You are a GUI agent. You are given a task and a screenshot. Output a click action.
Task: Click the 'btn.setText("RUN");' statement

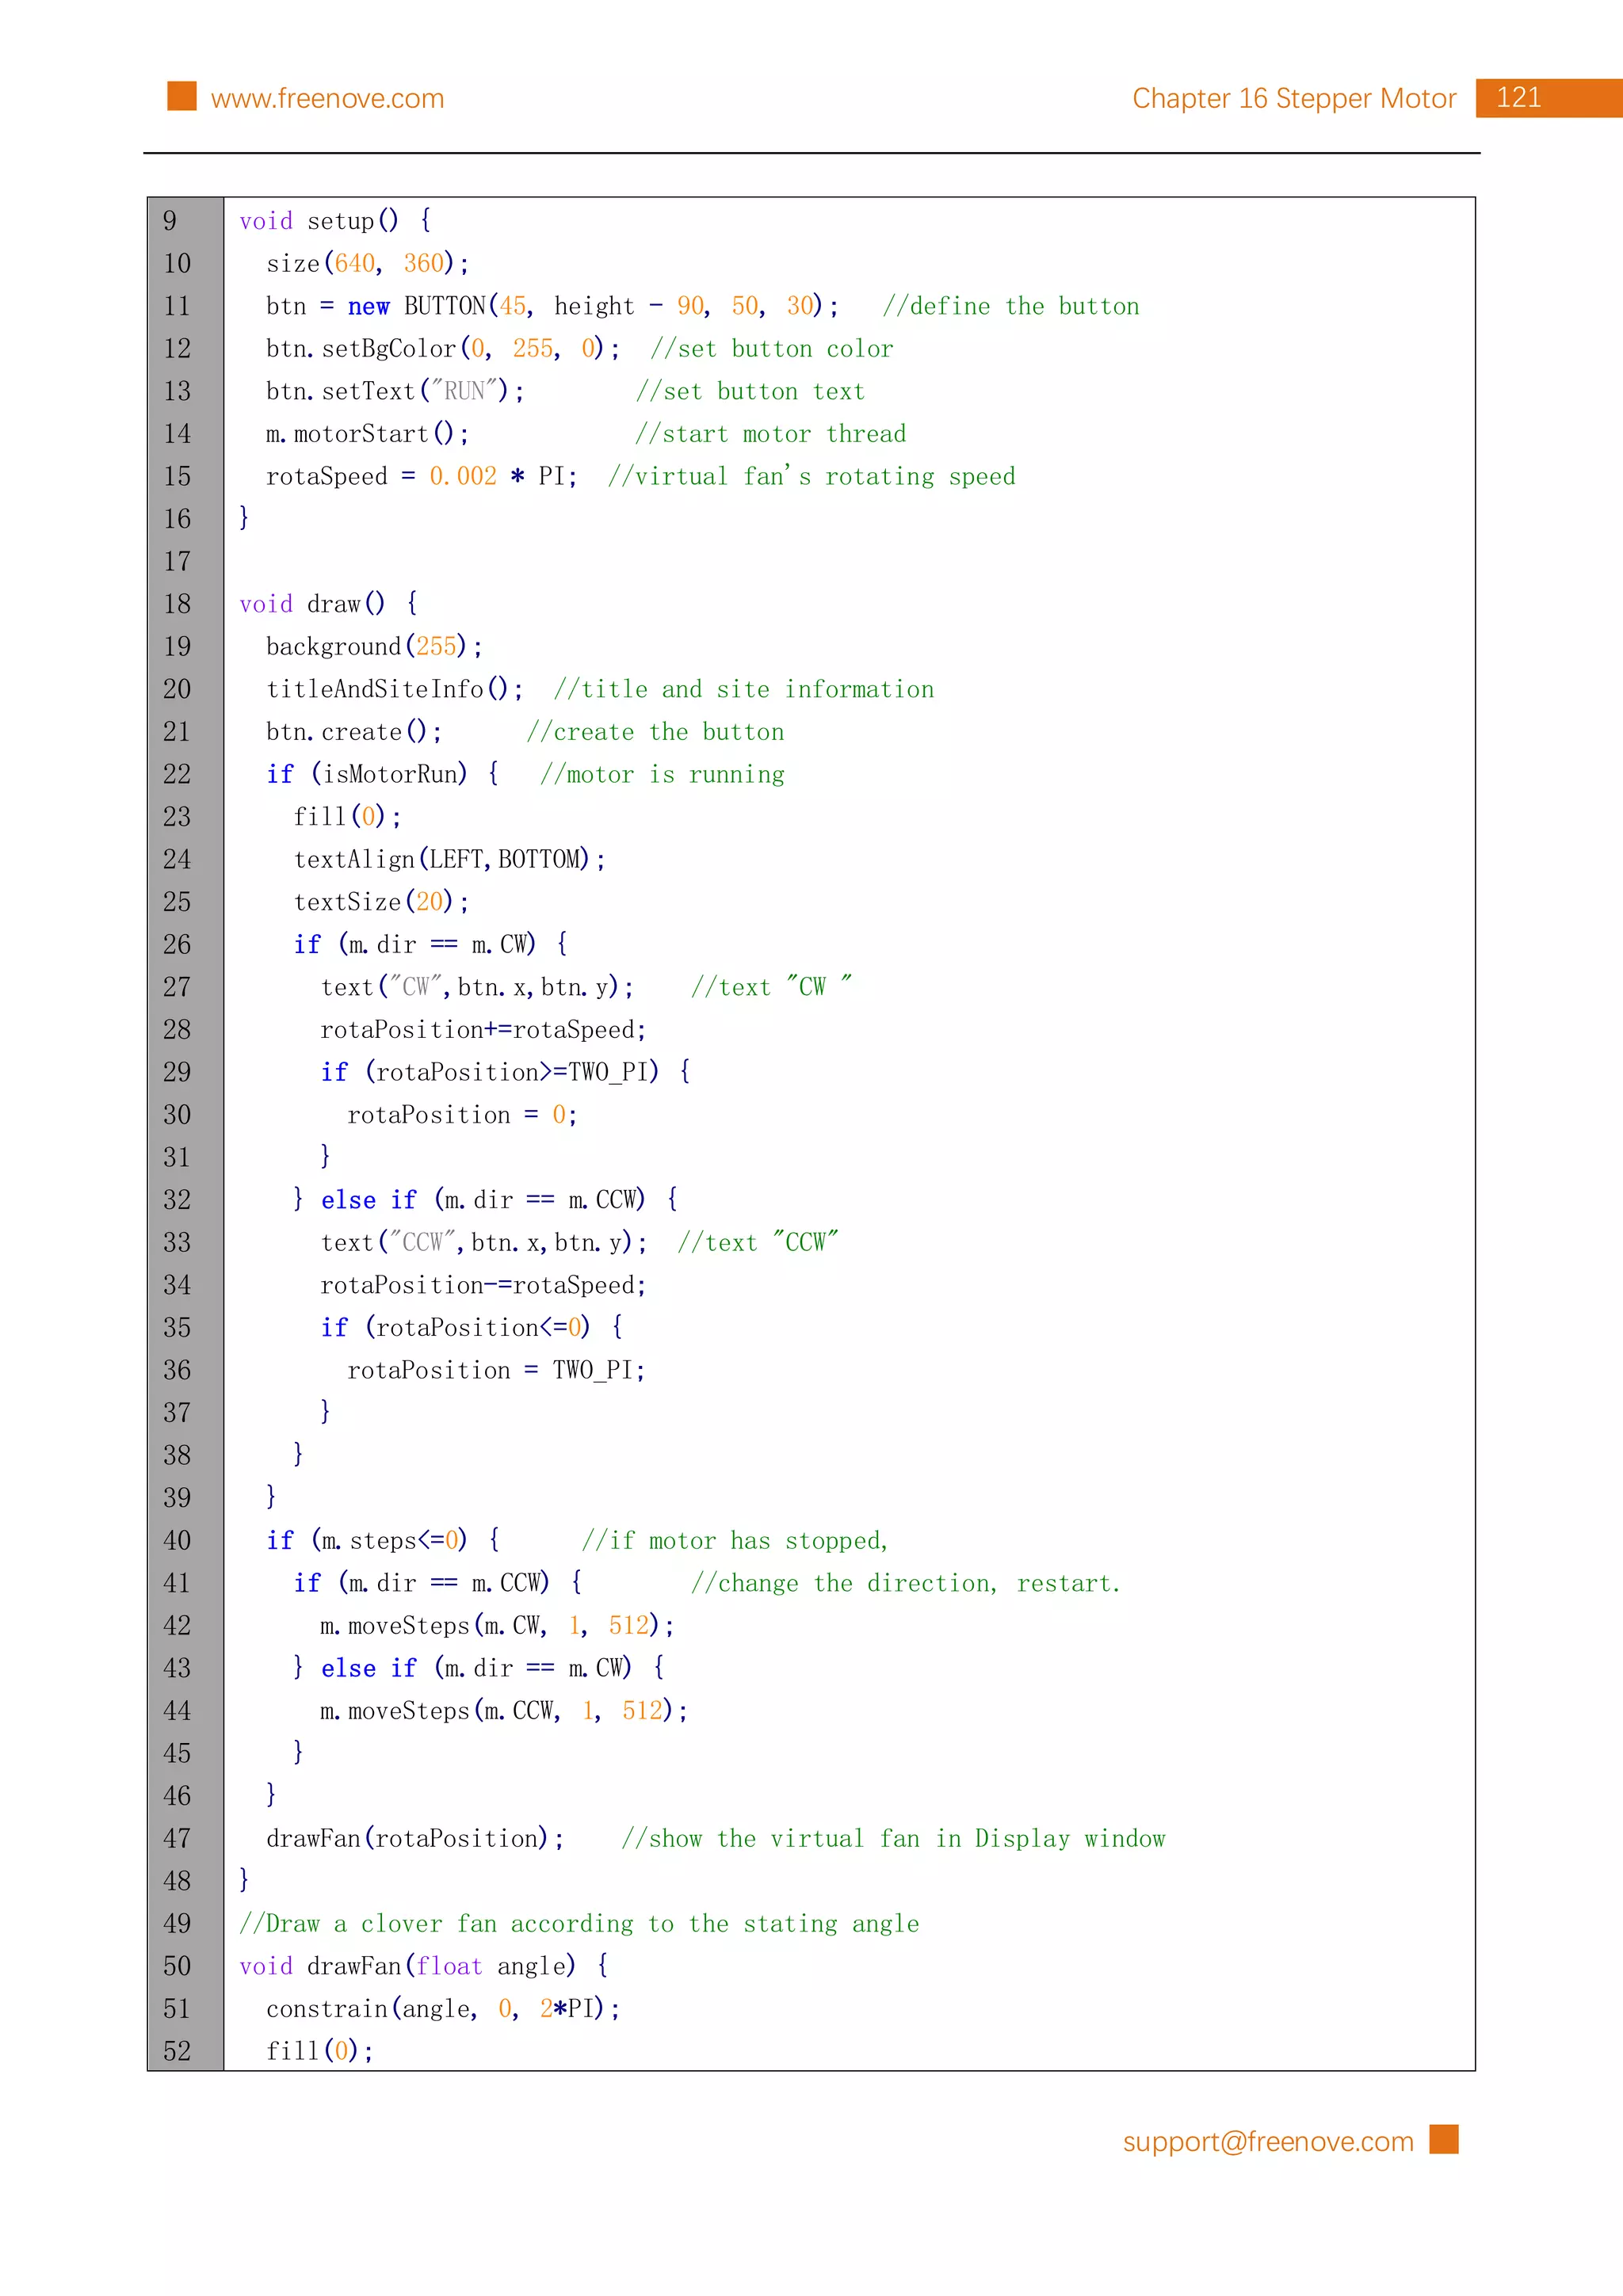click(x=395, y=391)
